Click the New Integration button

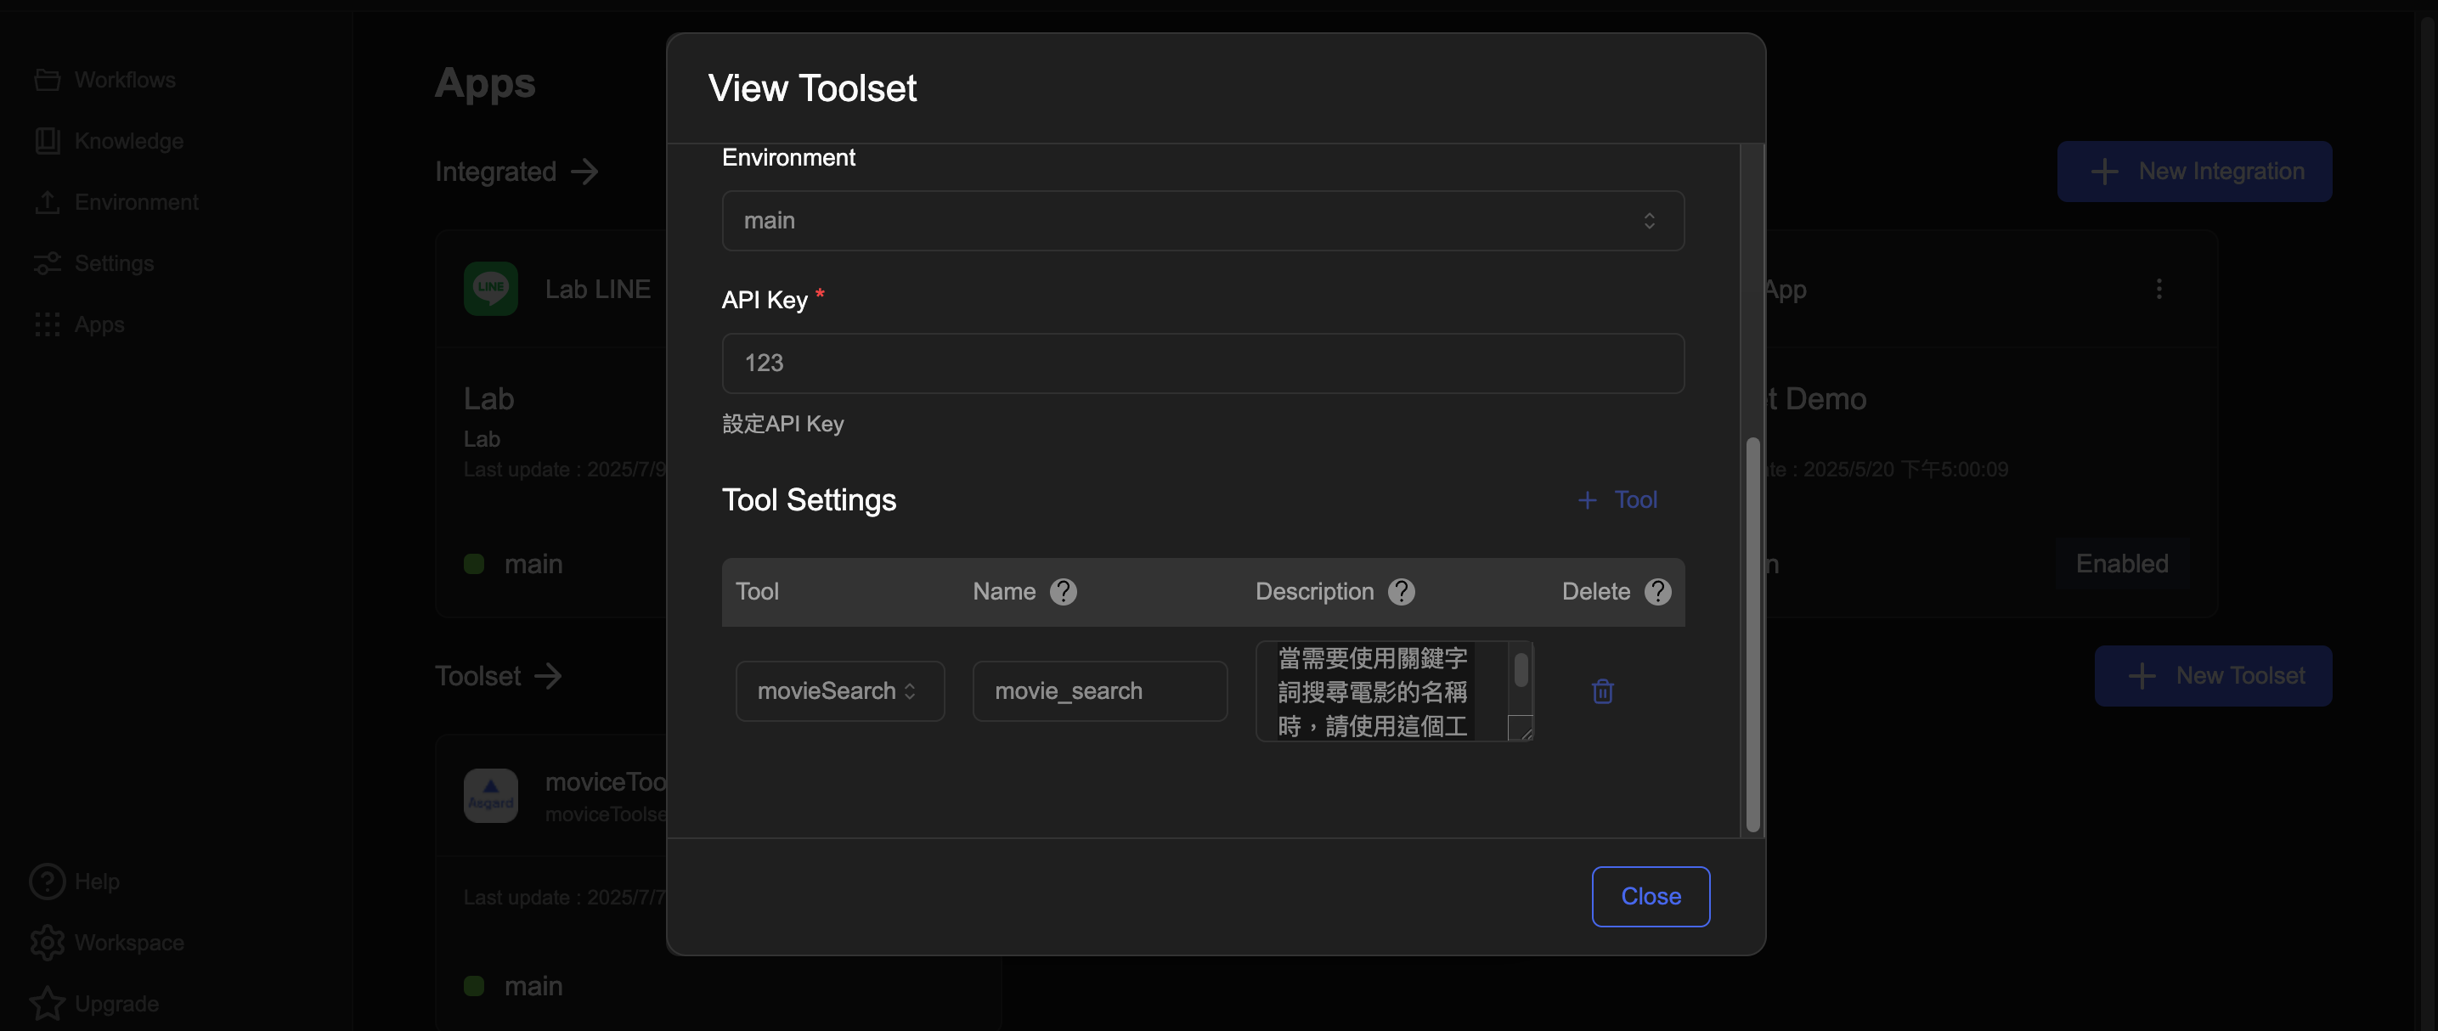tap(2194, 172)
